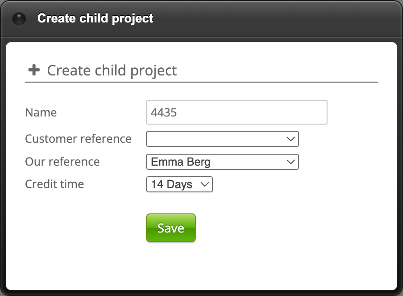Focus the Name input field

tap(236, 112)
